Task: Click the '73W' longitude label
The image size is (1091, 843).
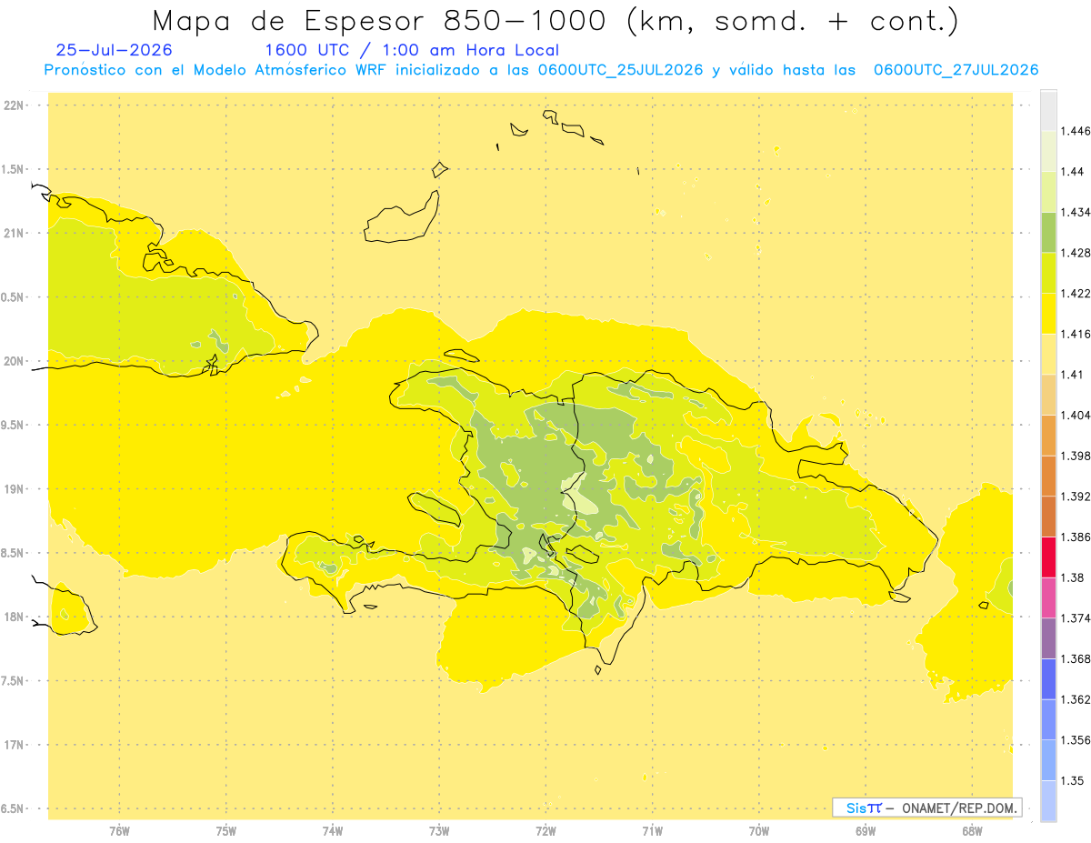Action: pyautogui.click(x=439, y=831)
